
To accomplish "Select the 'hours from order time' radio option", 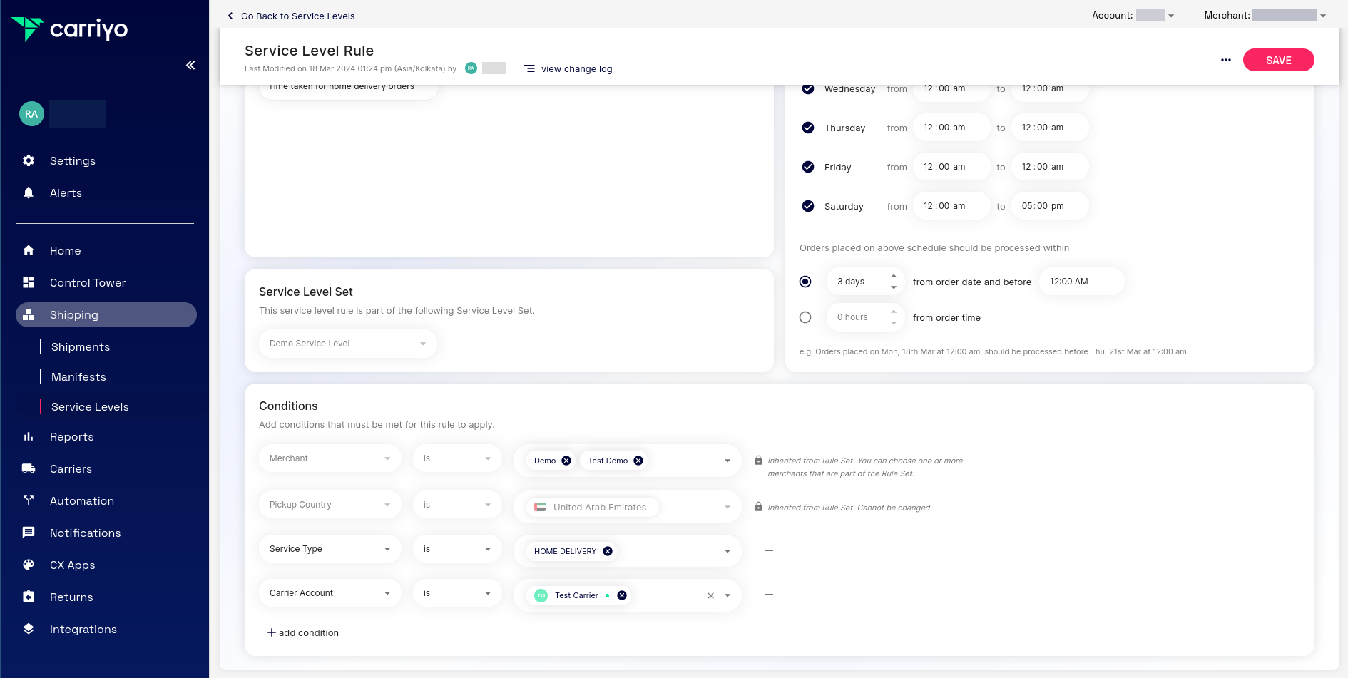I will [x=805, y=317].
